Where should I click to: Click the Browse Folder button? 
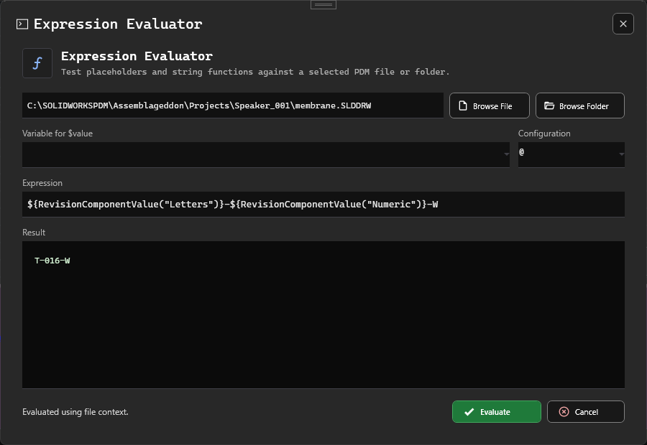[x=579, y=106]
